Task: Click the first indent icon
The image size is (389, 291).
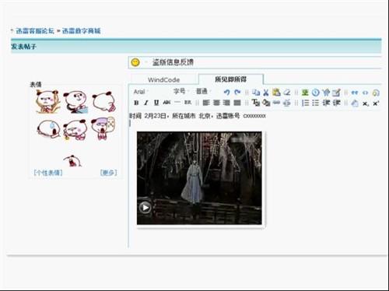Action: point(326,103)
